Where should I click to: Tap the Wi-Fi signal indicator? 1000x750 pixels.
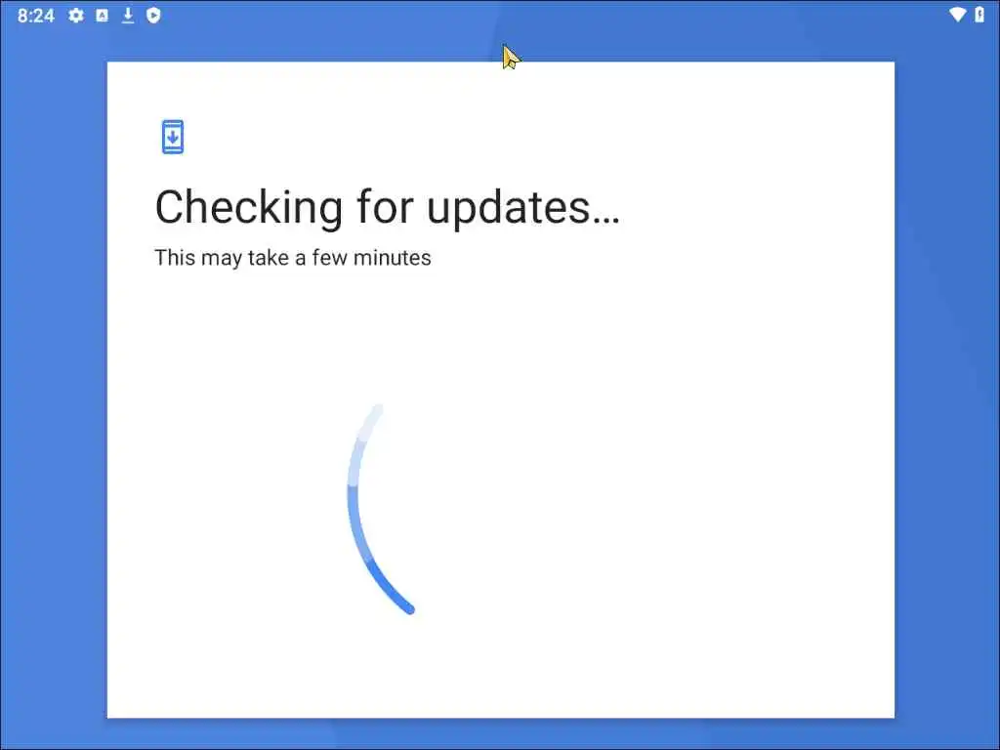coord(957,14)
